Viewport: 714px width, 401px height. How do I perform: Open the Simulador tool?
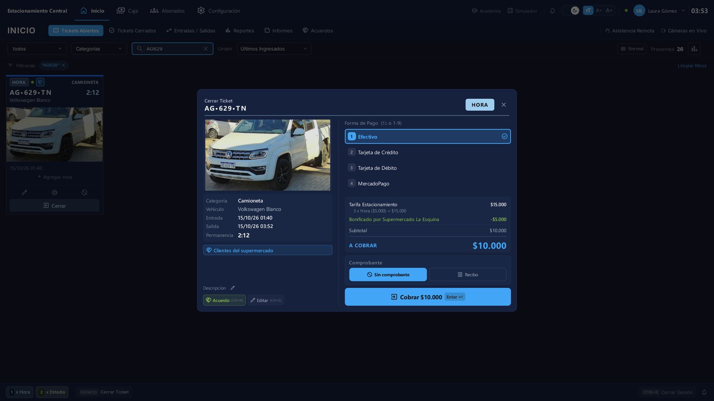[522, 11]
